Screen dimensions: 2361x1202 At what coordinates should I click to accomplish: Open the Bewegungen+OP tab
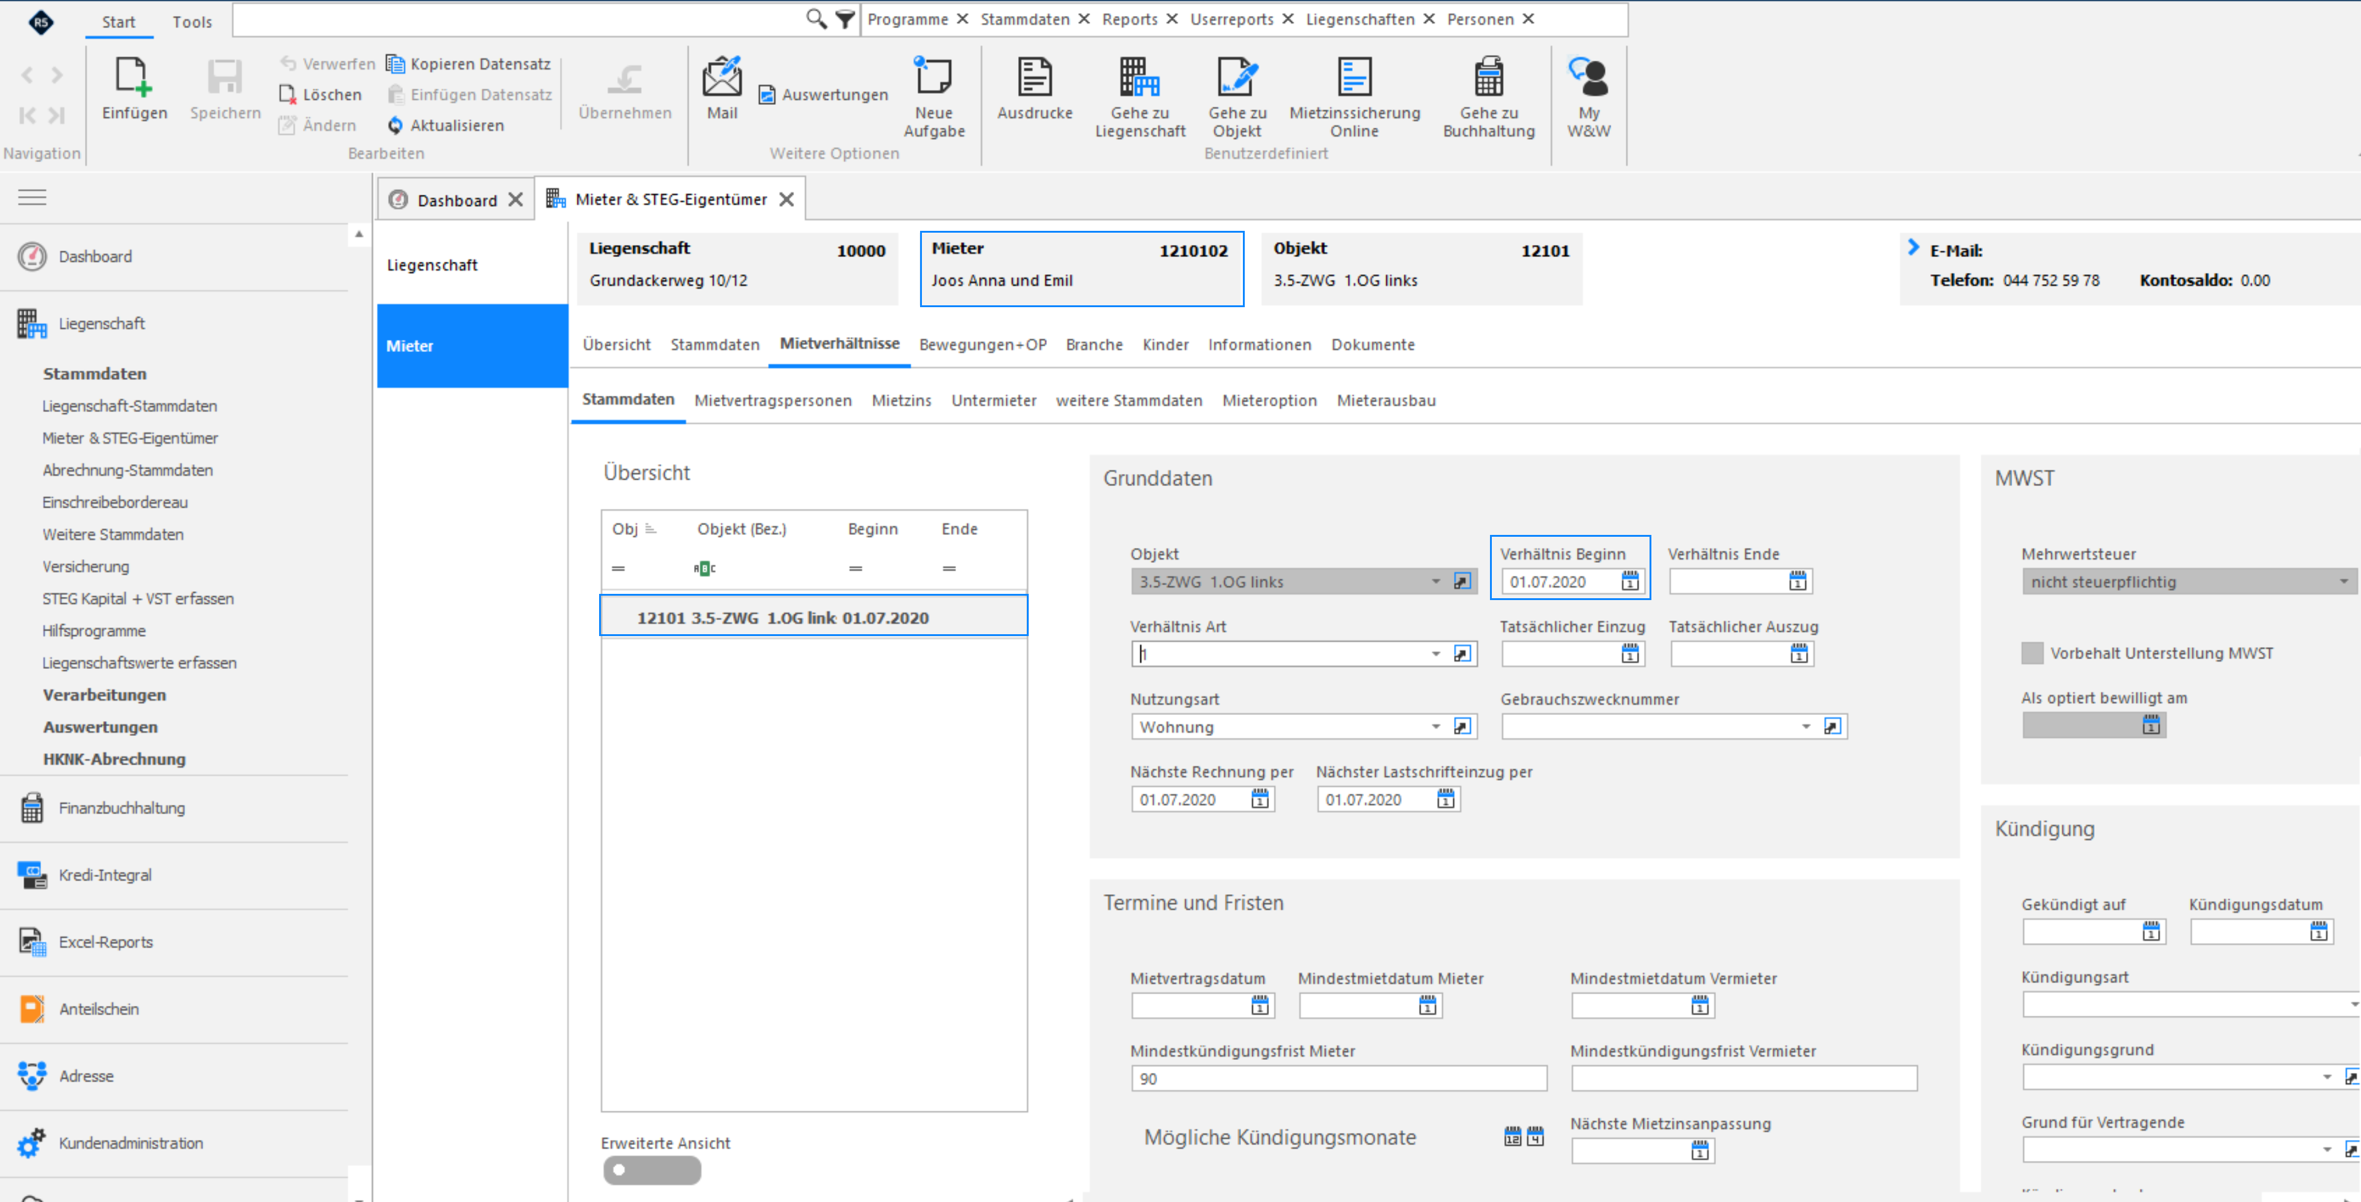click(983, 344)
